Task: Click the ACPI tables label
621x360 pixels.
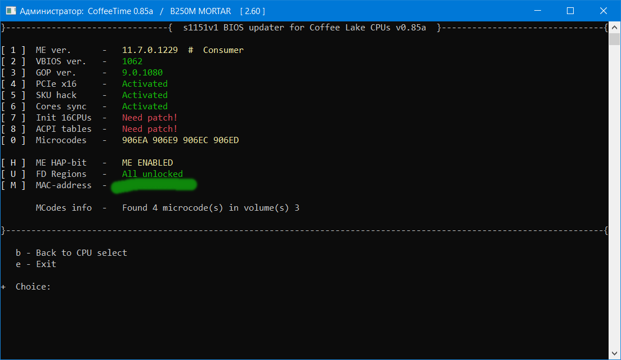Action: click(64, 129)
